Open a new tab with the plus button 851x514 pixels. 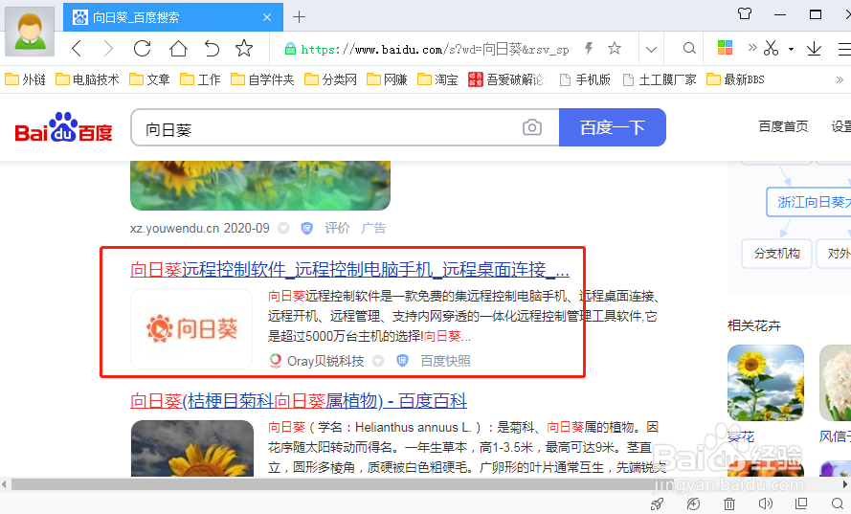299,17
